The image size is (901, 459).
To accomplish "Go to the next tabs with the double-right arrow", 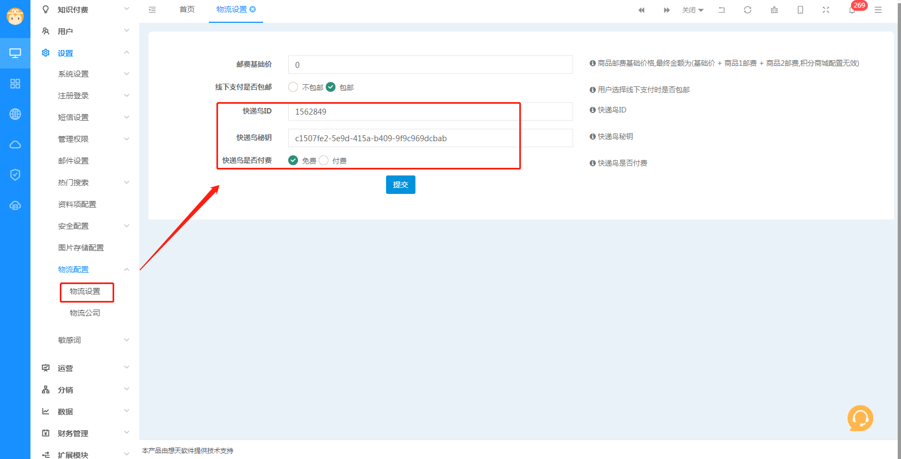I will [x=667, y=10].
